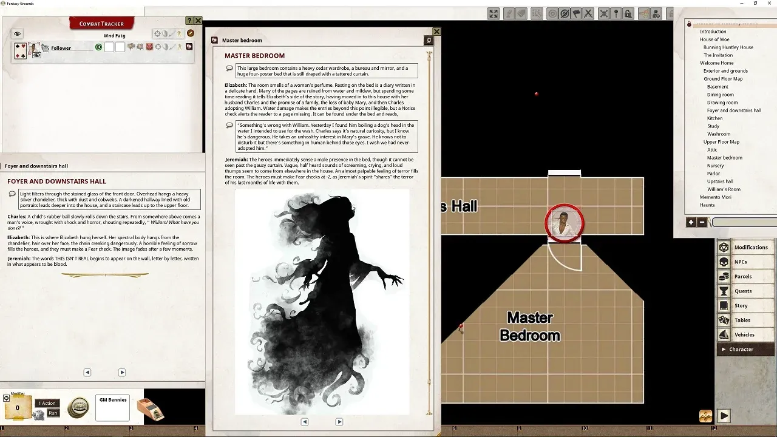Click the speech bubble in Foyer text
The image size is (777, 437).
point(12,194)
